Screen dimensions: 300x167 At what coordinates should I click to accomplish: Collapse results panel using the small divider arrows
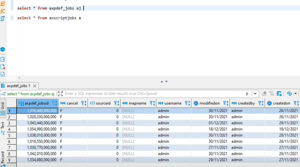tap(164, 81)
